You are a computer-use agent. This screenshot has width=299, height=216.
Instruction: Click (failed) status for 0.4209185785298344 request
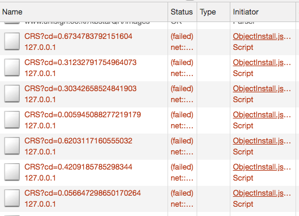point(182,167)
